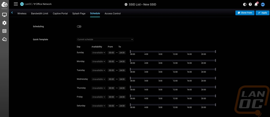Toggle the dark/light theme icon
The width and height of the screenshot is (270, 117).
pyautogui.click(x=245, y=4)
